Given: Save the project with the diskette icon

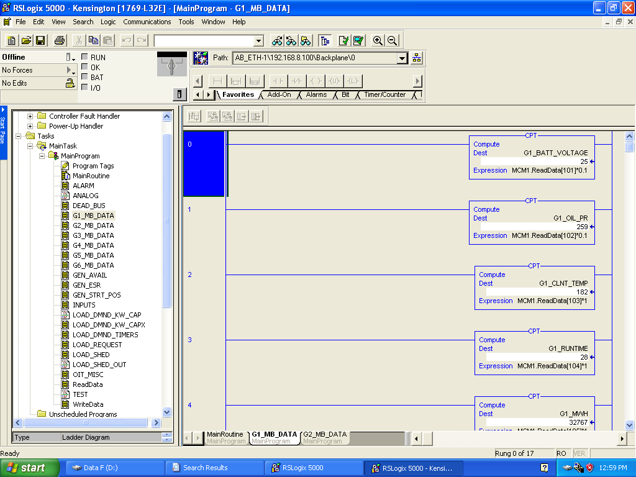Looking at the screenshot, I should tap(40, 40).
